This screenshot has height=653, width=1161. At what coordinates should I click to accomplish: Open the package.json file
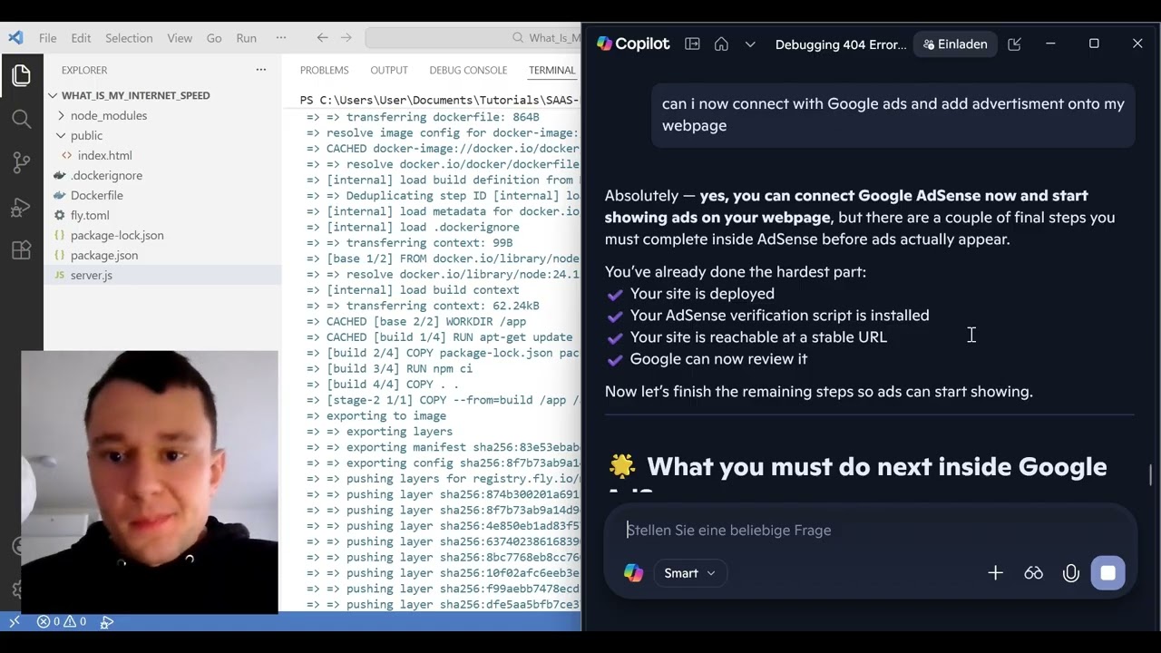tap(104, 255)
